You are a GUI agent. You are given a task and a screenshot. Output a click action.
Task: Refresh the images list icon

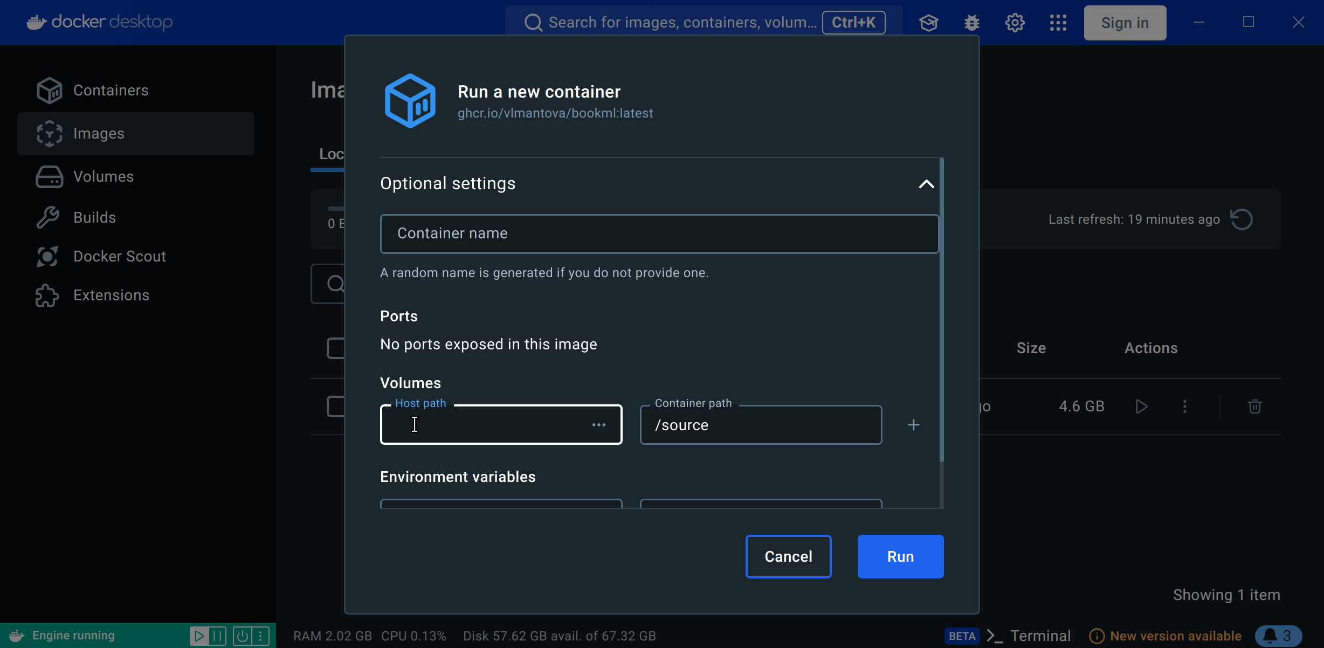click(1242, 219)
